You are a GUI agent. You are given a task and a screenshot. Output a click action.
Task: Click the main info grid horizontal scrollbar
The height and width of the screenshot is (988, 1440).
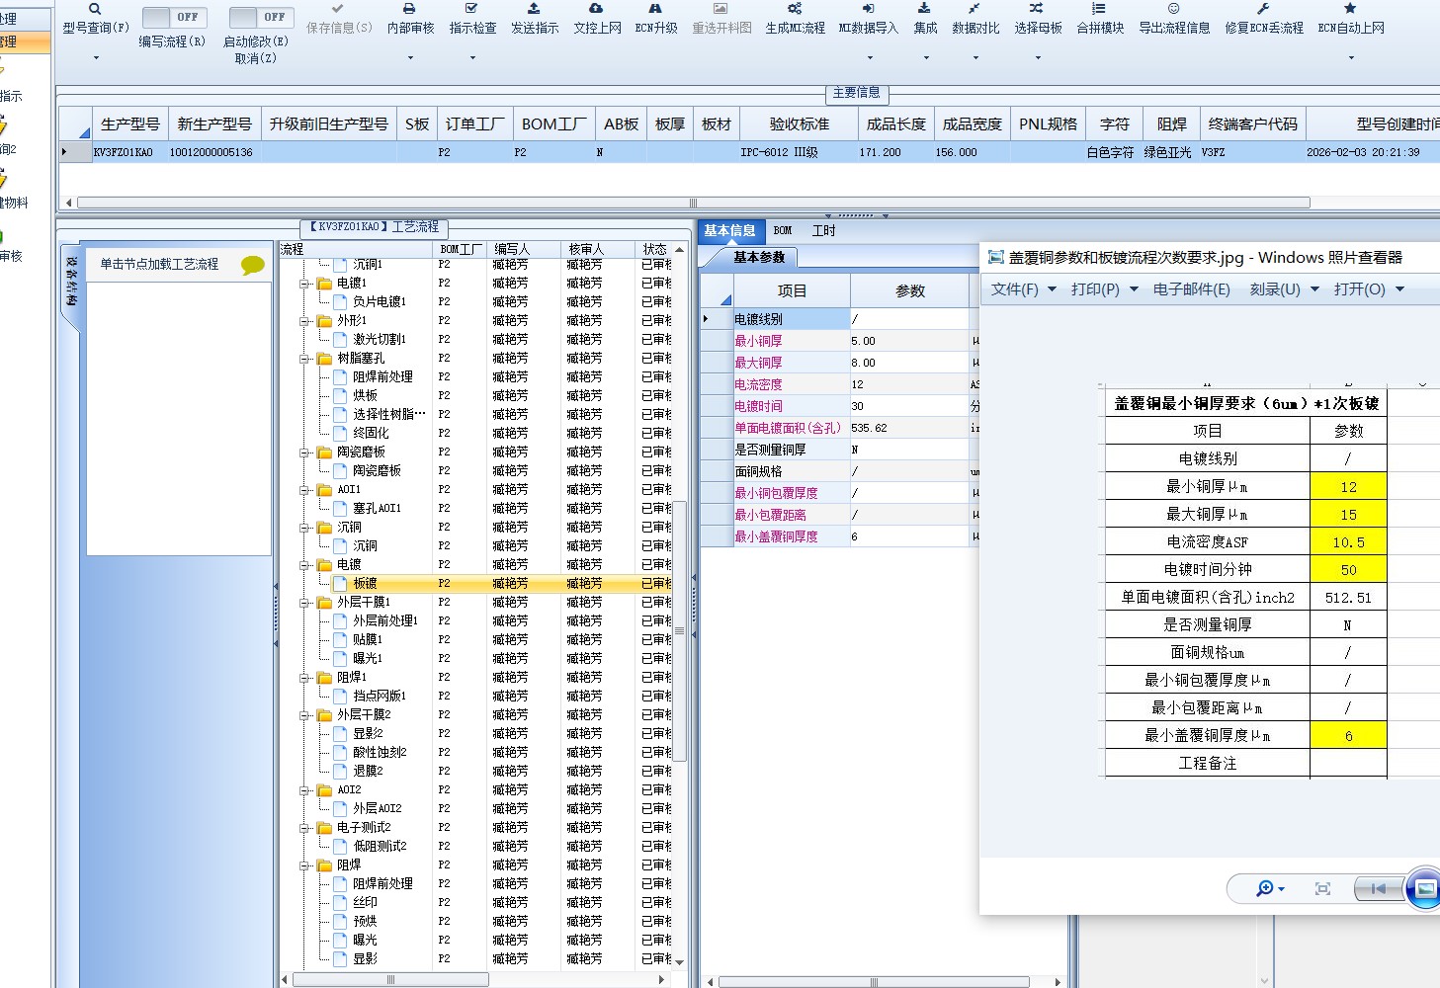694,203
